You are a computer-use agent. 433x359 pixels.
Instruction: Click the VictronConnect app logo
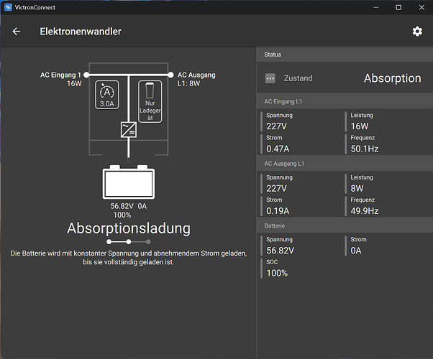pos(8,7)
